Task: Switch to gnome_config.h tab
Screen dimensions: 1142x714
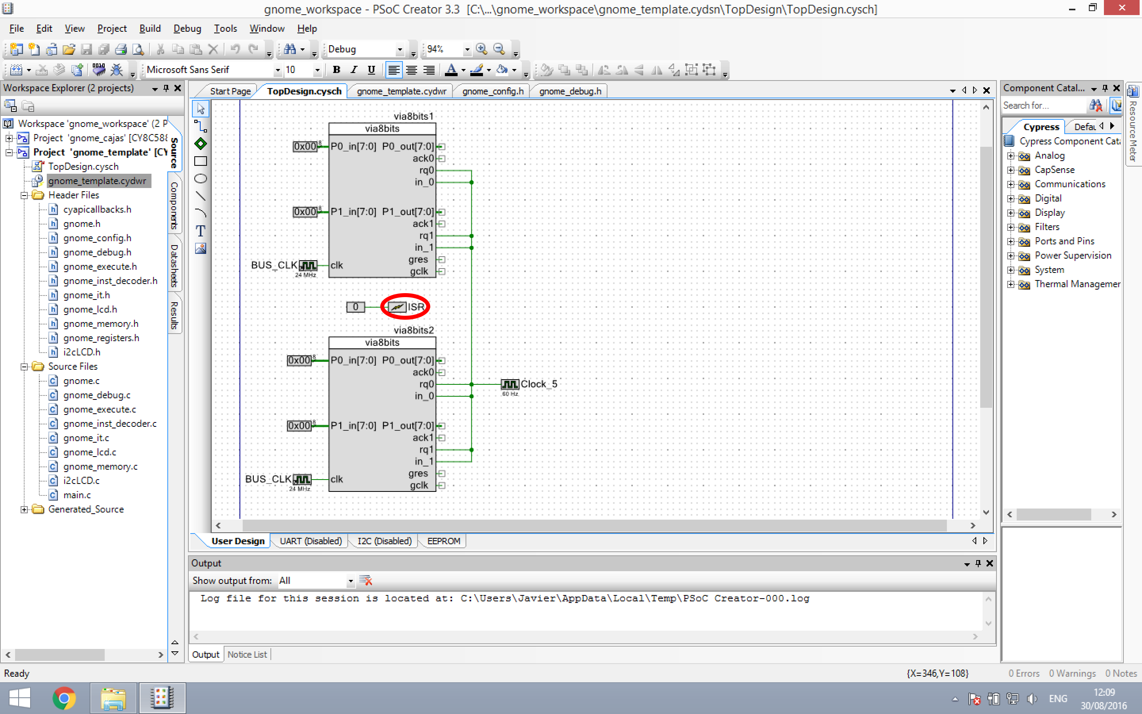Action: click(x=492, y=91)
